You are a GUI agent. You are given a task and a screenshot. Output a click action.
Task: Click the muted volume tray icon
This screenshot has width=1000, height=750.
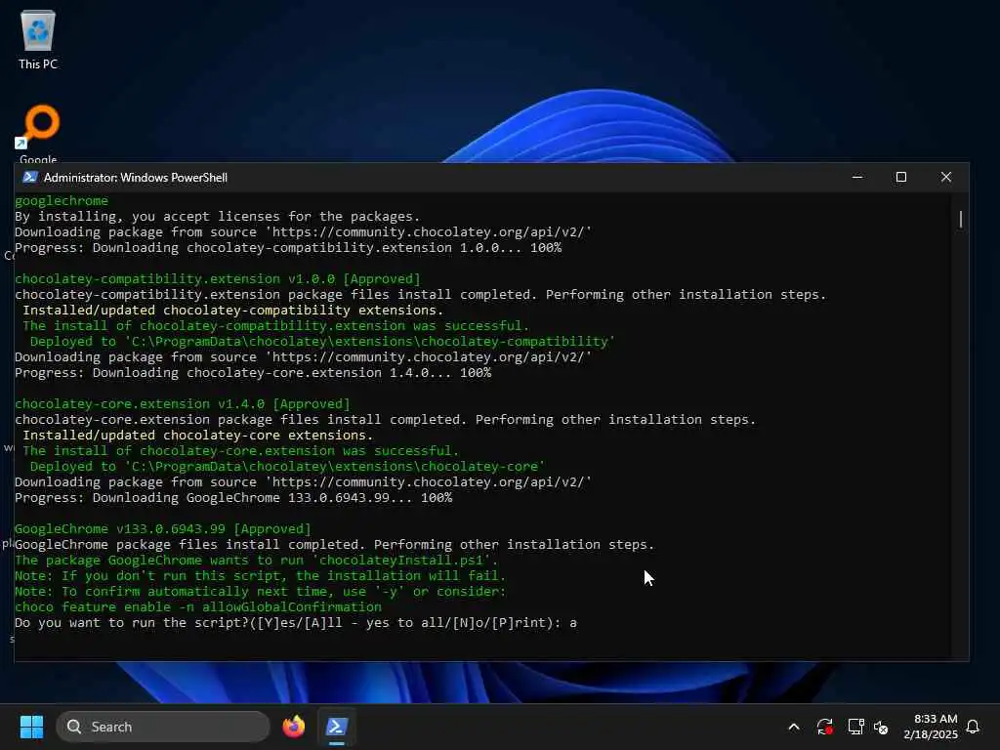click(881, 727)
